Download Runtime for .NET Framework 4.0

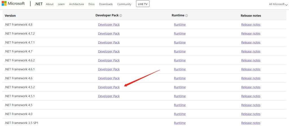(180, 114)
